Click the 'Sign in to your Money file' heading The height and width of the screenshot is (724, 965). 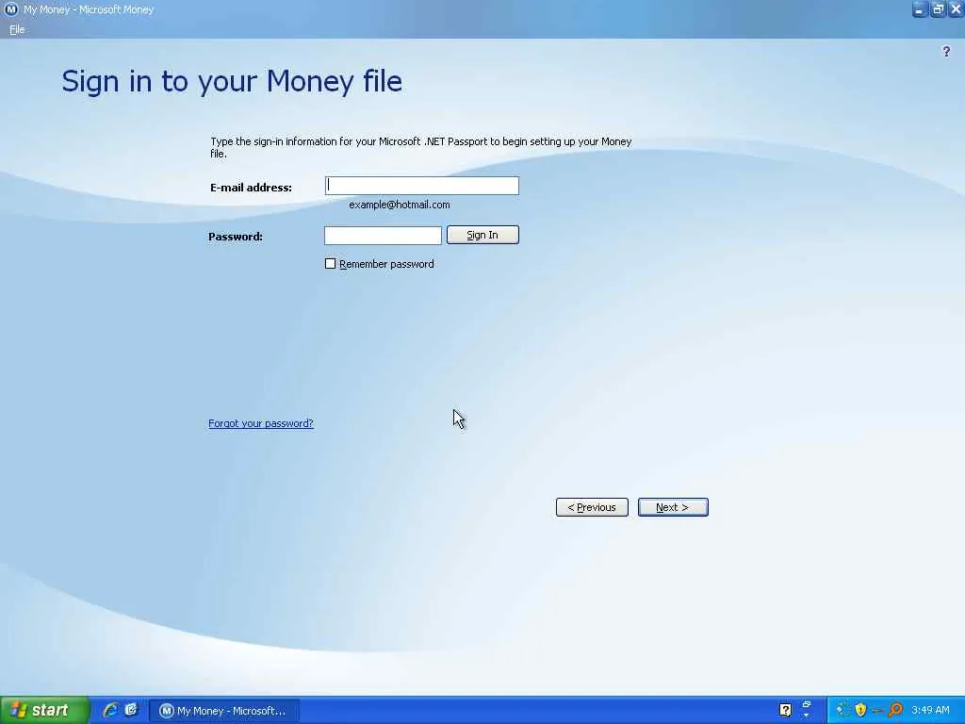(x=232, y=81)
